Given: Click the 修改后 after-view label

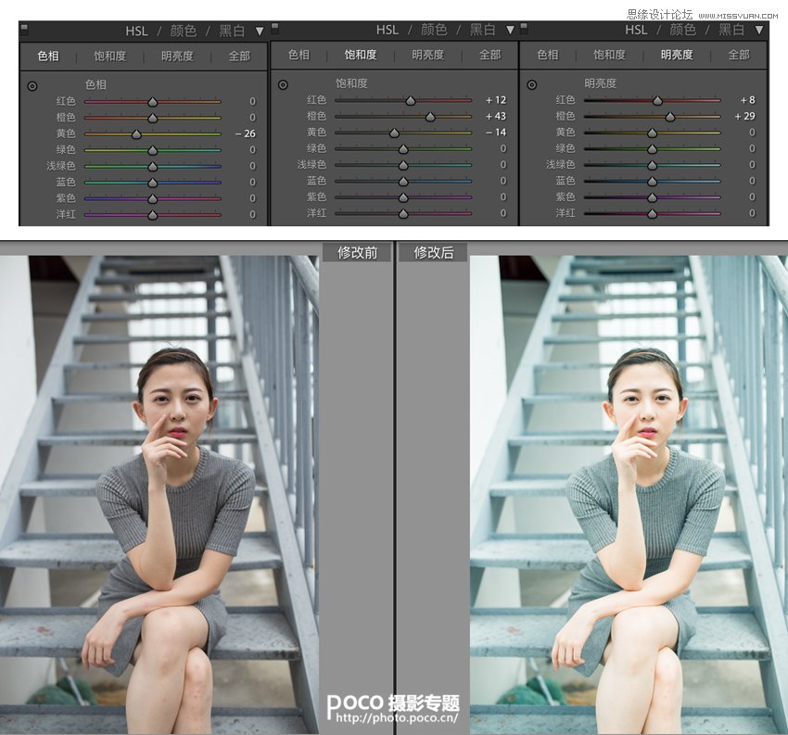Looking at the screenshot, I should coord(433,252).
